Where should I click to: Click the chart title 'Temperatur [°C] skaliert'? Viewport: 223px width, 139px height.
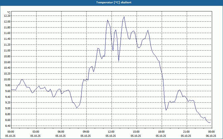pyautogui.click(x=114, y=3)
